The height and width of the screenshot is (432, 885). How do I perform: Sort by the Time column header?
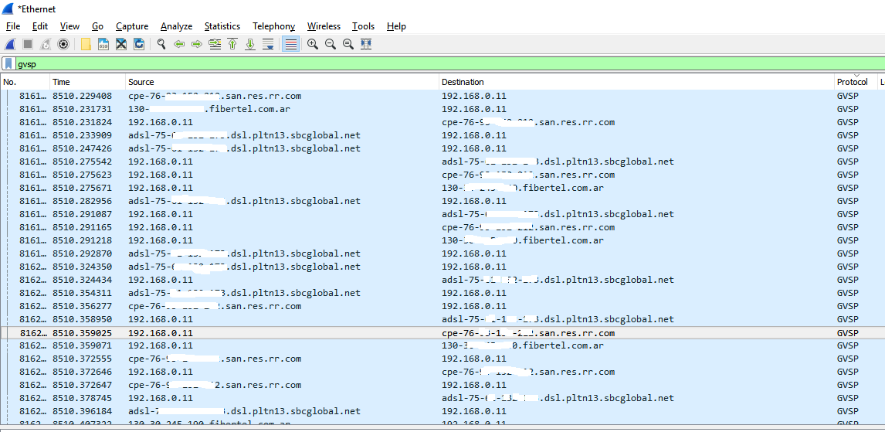(x=87, y=82)
